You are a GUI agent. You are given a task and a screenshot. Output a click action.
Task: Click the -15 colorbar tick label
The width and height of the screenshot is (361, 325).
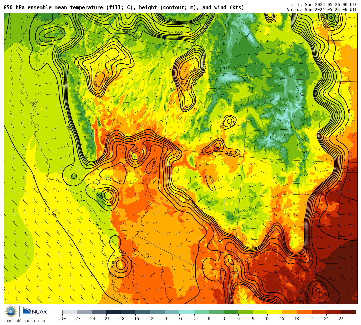(x=136, y=319)
